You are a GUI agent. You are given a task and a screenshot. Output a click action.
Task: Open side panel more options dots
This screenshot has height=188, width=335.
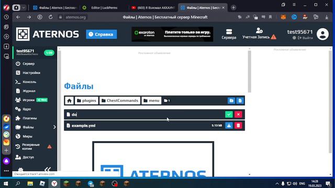(x=6, y=171)
